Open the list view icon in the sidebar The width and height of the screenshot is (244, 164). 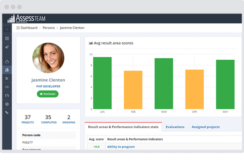7,87
